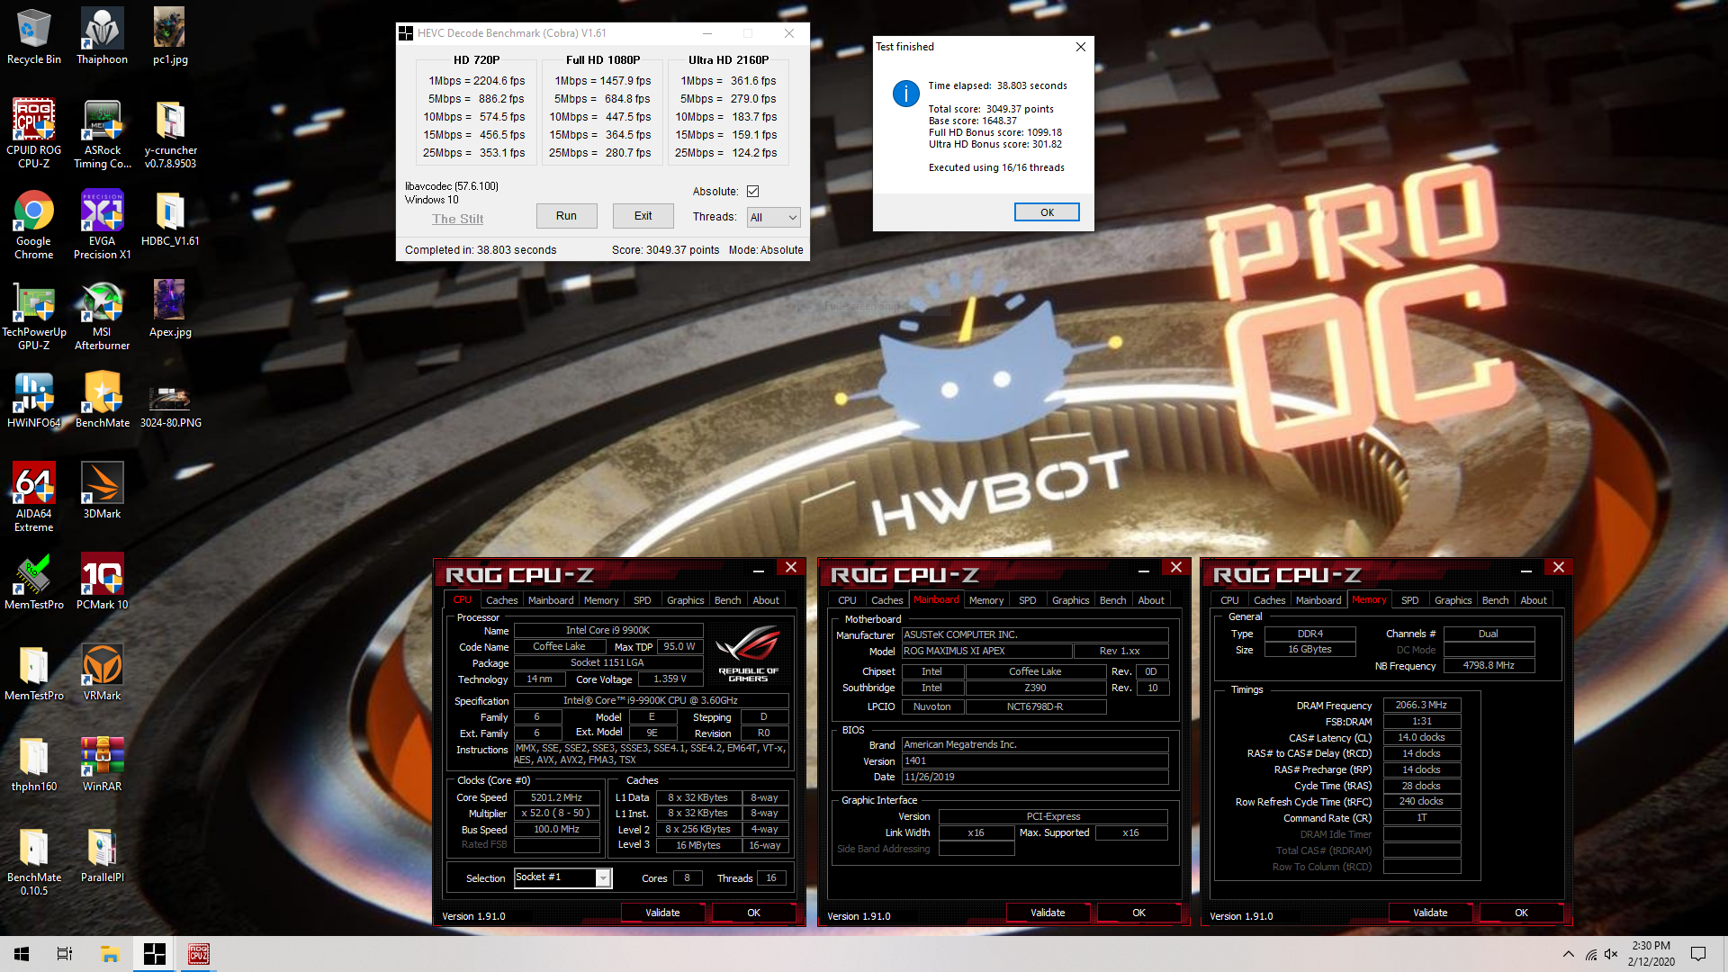This screenshot has height=972, width=1728.
Task: Open the 3DMark desktop shortcut
Action: click(x=102, y=490)
